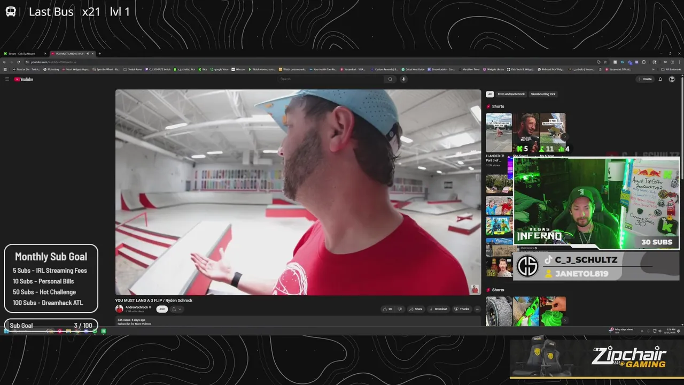Click the Create button on YouTube
Viewport: 684px width, 385px height.
(x=644, y=79)
